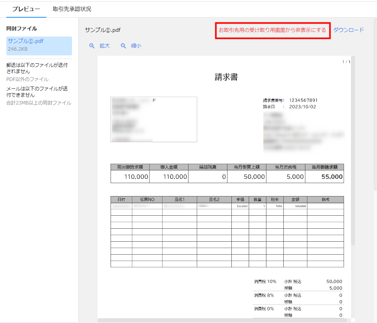The width and height of the screenshot is (377, 323).
Task: Click the 備考 column header in the detail table
Action: [325, 200]
